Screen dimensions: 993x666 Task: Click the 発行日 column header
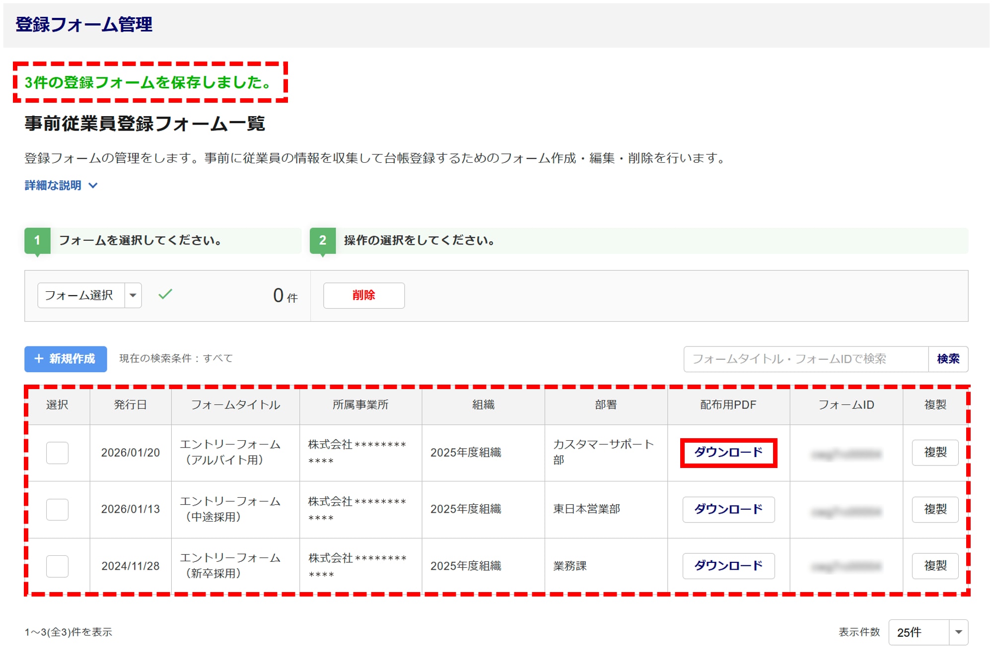(130, 405)
